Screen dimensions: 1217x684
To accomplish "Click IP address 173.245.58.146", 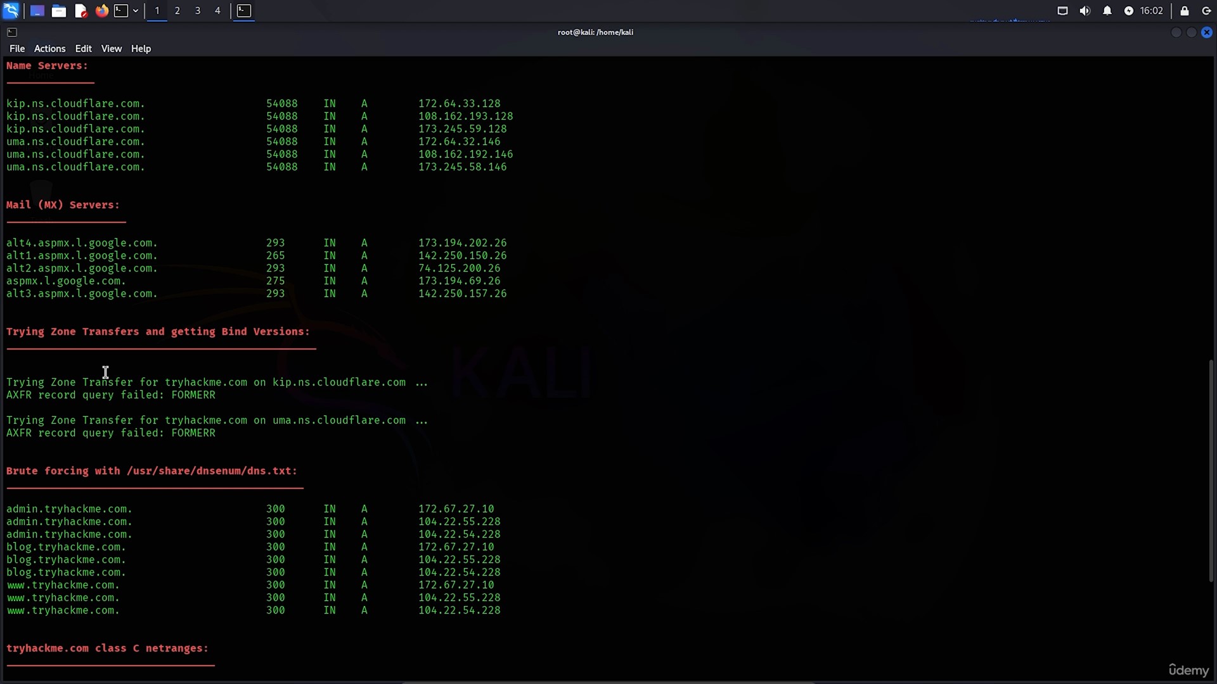I will (463, 167).
